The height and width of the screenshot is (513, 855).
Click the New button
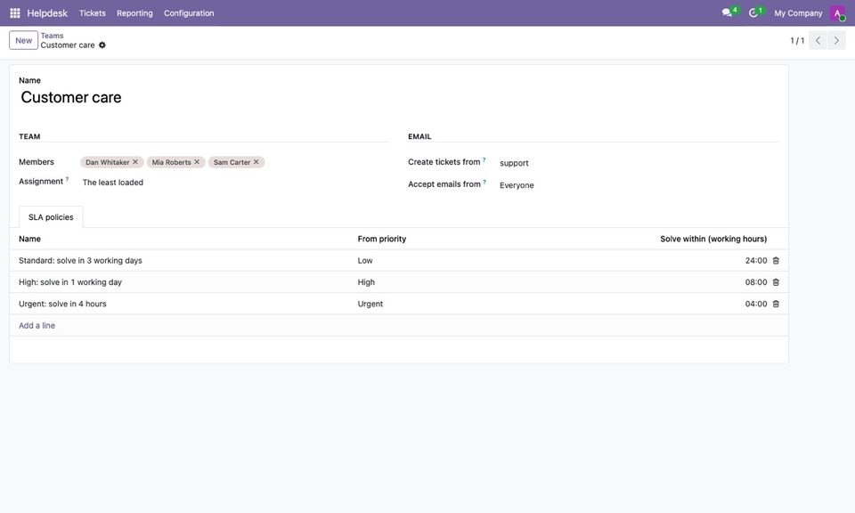click(23, 40)
